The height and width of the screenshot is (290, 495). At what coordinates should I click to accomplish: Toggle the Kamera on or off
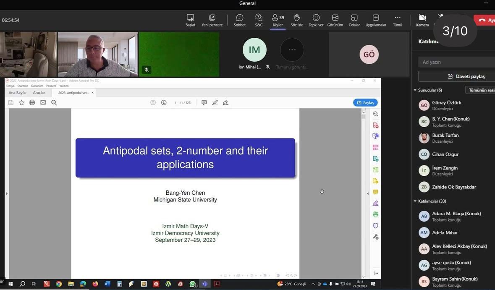422,20
